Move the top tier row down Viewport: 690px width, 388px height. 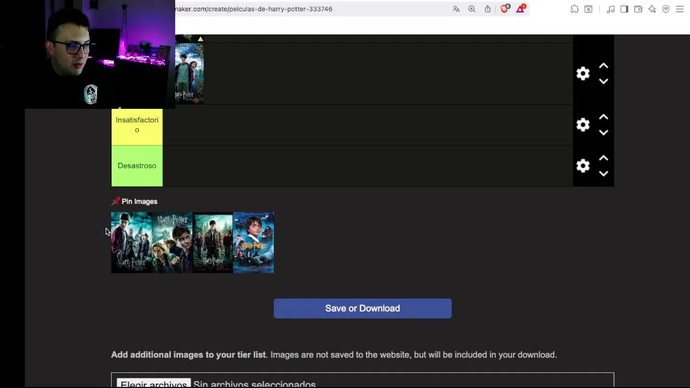click(x=604, y=81)
